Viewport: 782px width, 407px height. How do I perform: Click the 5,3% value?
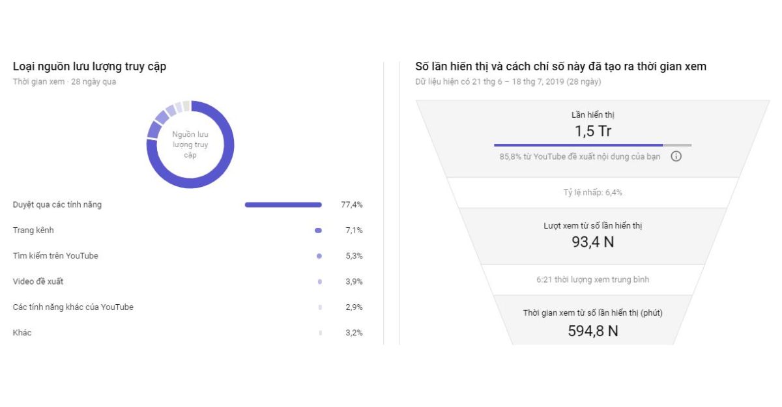coord(354,256)
